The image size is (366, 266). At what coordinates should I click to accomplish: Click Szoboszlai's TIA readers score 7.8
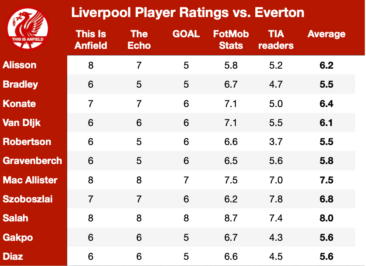[x=276, y=199]
